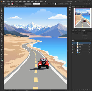This screenshot has width=92, height=91.
Task: Select the Line Segment tool
Action: pos(2,21)
